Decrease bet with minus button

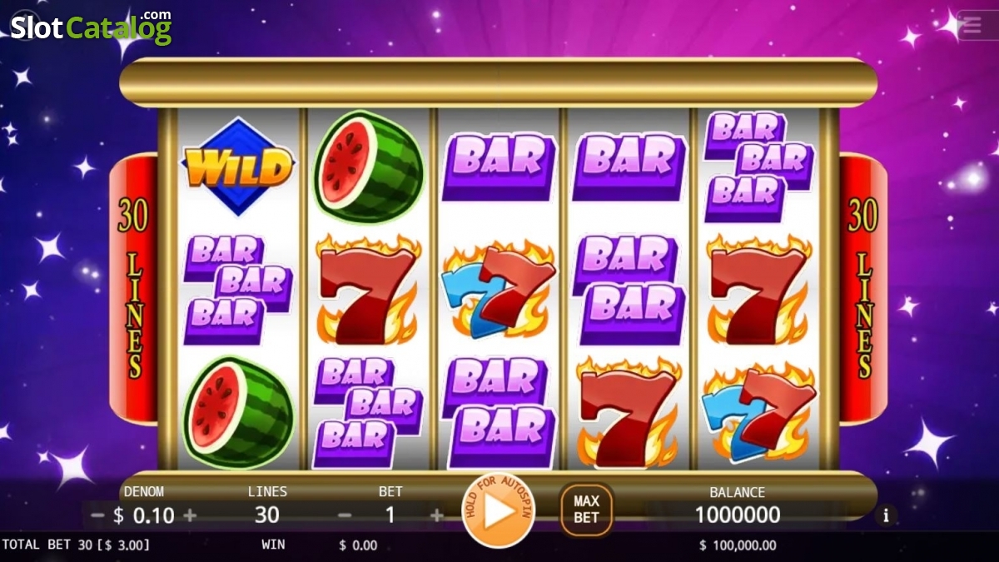(345, 515)
